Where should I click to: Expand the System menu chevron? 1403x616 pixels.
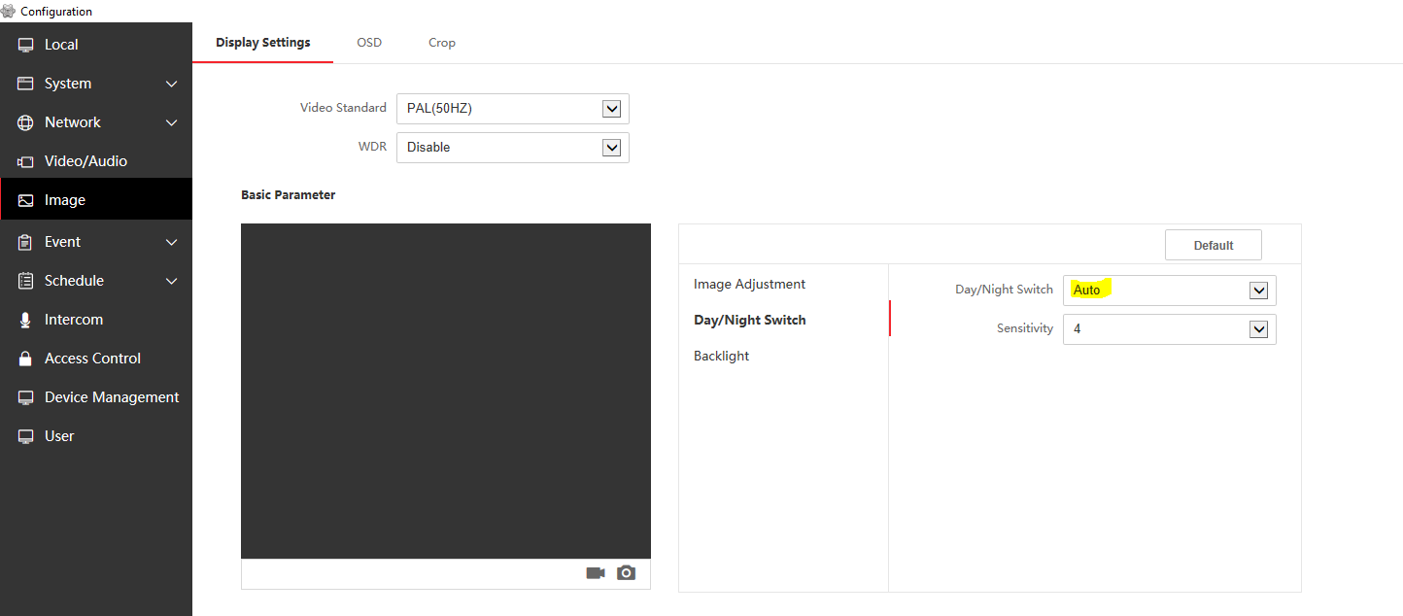coord(172,85)
